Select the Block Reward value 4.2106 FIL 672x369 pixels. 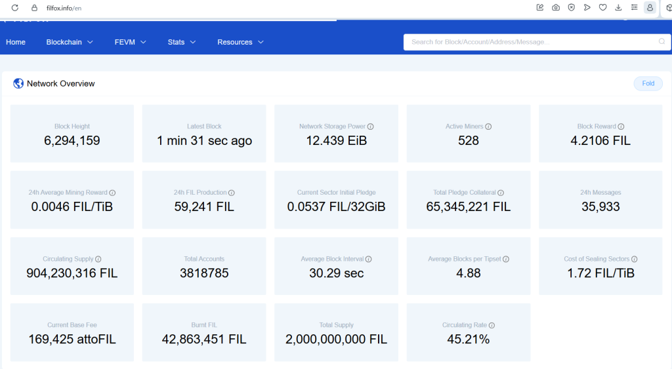click(x=600, y=140)
